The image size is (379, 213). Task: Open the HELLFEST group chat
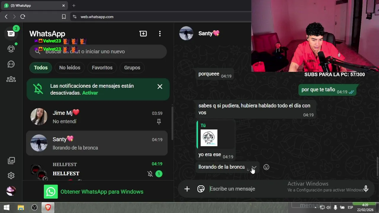click(x=97, y=169)
